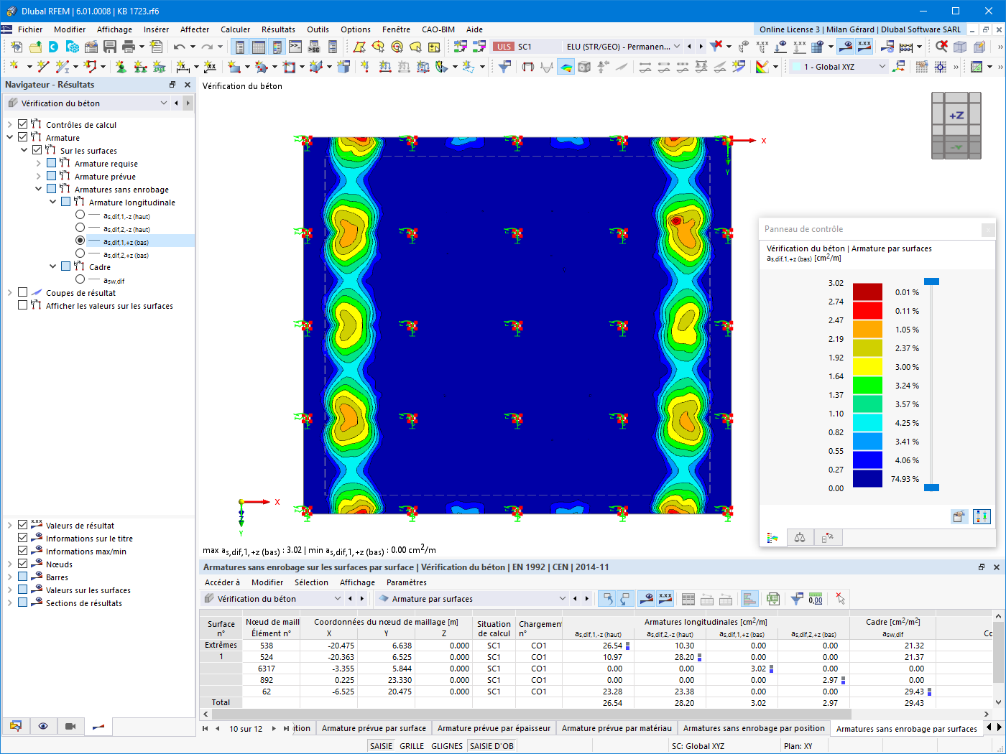Collapse the Armature tree node
1006x754 pixels.
tap(10, 137)
